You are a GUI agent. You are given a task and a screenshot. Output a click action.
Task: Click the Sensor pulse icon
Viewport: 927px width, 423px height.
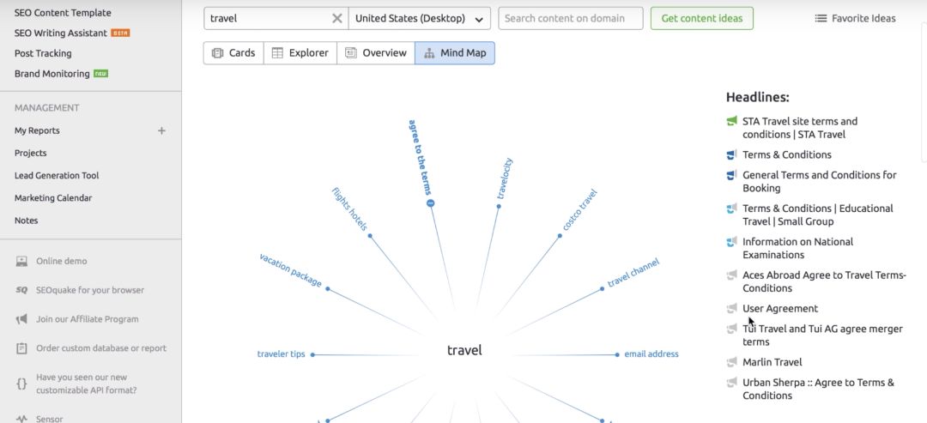click(21, 419)
